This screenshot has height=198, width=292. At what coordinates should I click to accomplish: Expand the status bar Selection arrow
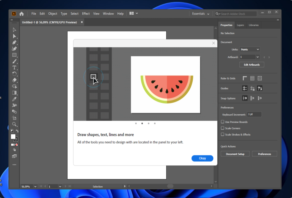(x=125, y=186)
